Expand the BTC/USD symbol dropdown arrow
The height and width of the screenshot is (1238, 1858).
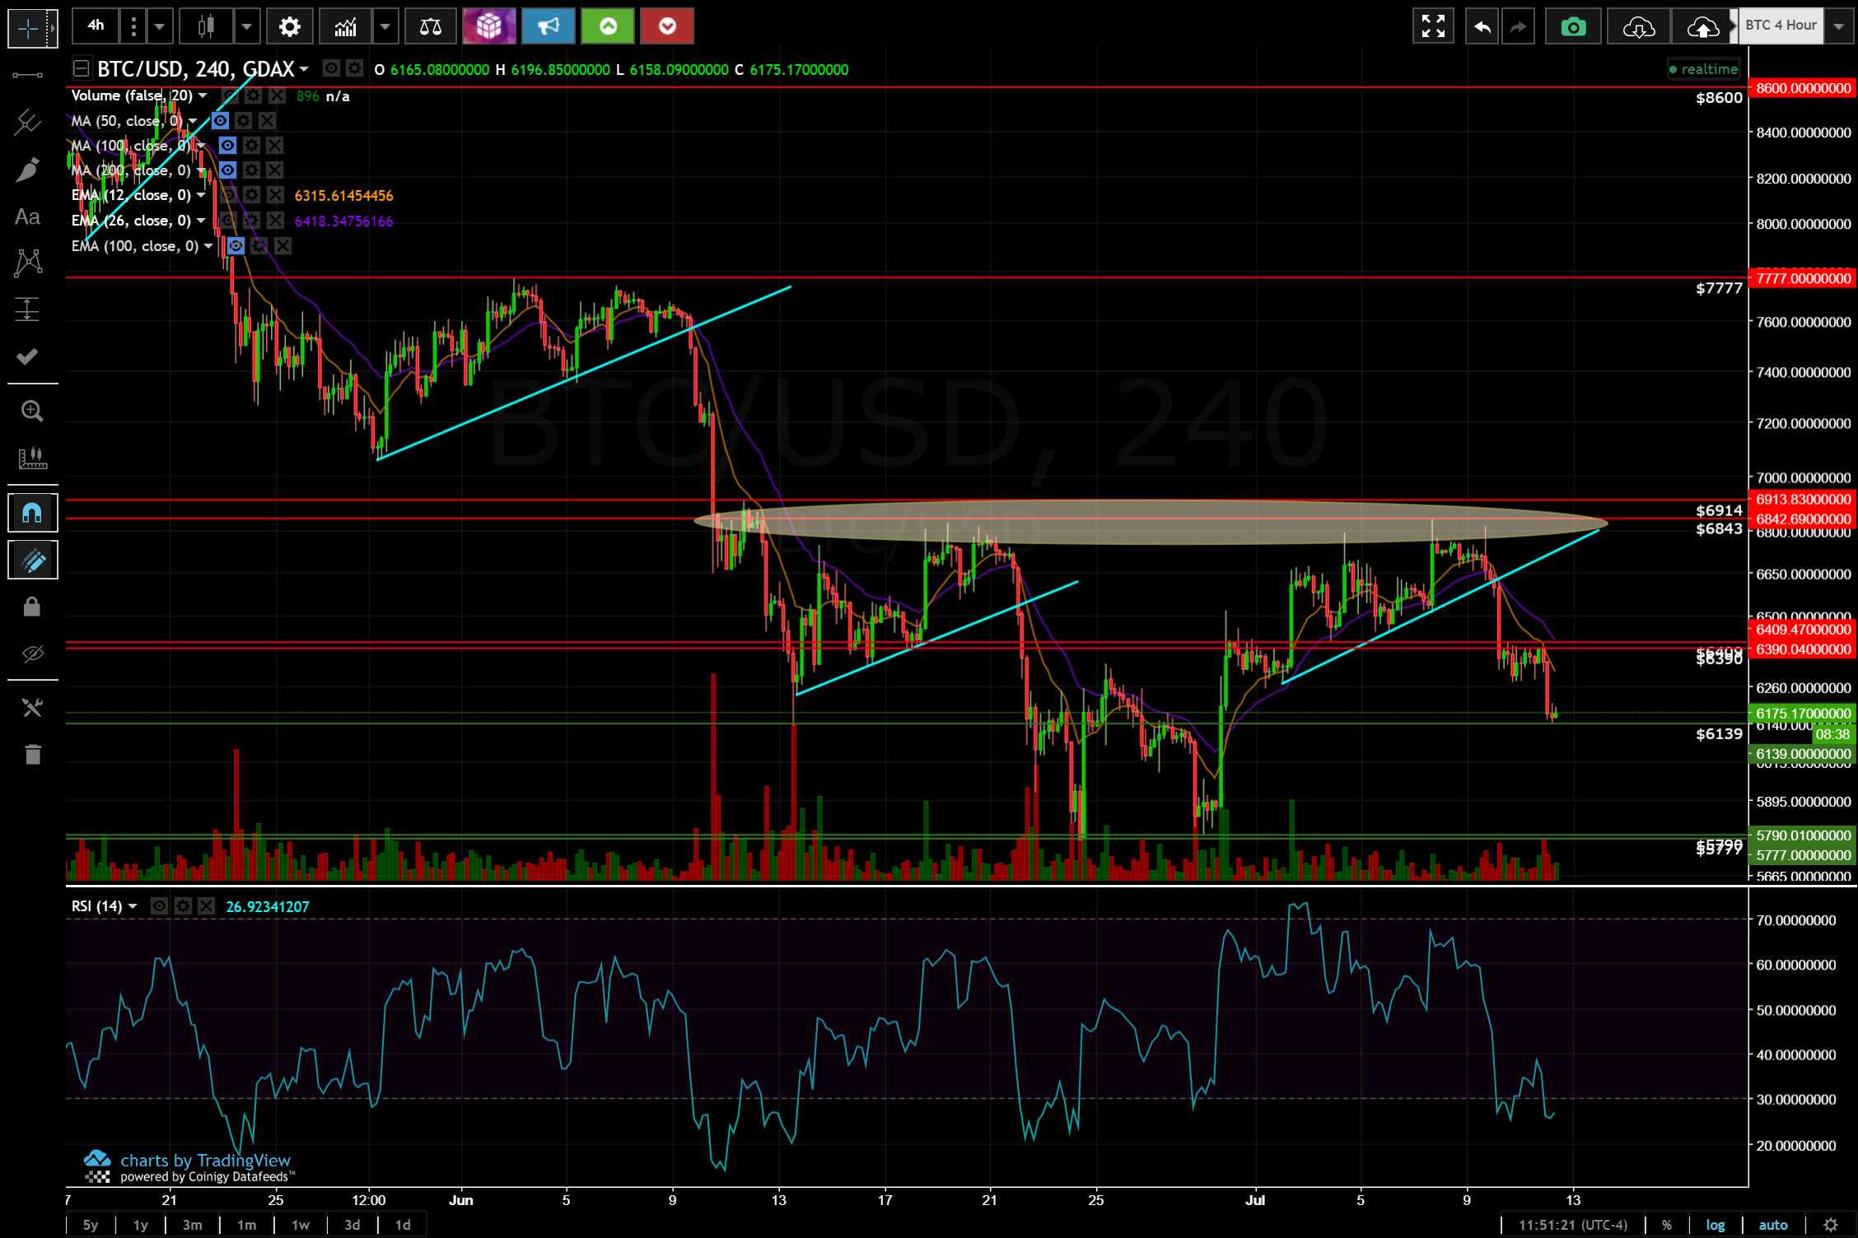(304, 69)
